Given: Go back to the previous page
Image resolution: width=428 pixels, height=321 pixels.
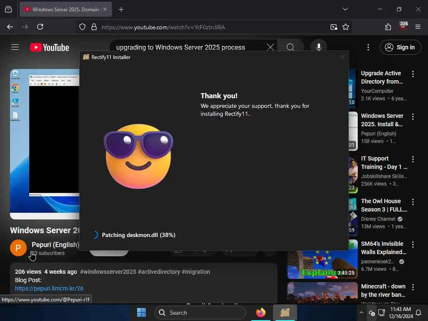Looking at the screenshot, I should point(10,27).
